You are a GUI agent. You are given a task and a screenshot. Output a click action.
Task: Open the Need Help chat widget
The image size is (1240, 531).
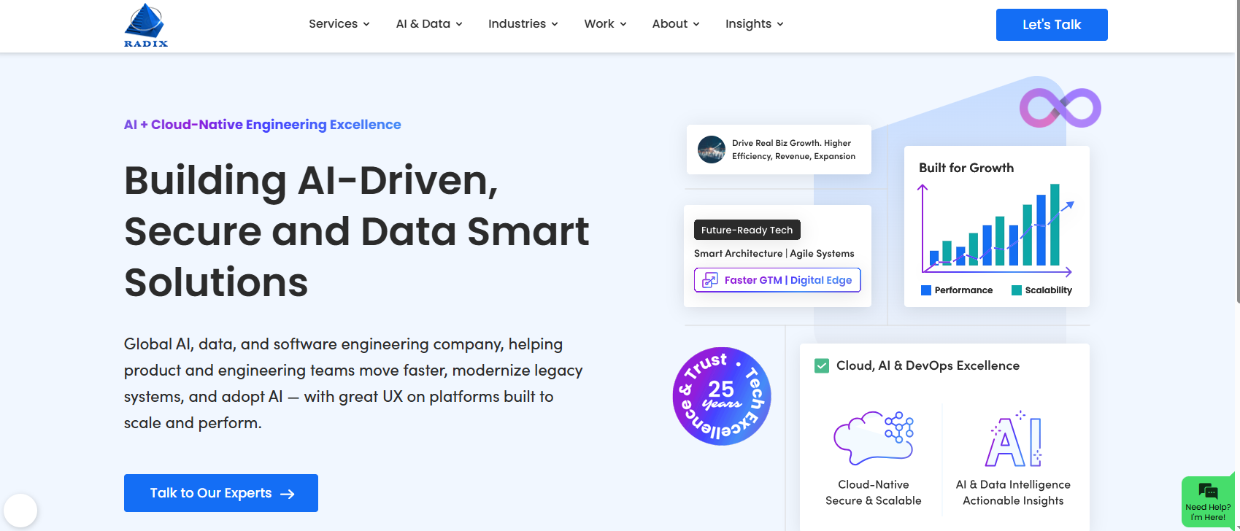[1207, 502]
